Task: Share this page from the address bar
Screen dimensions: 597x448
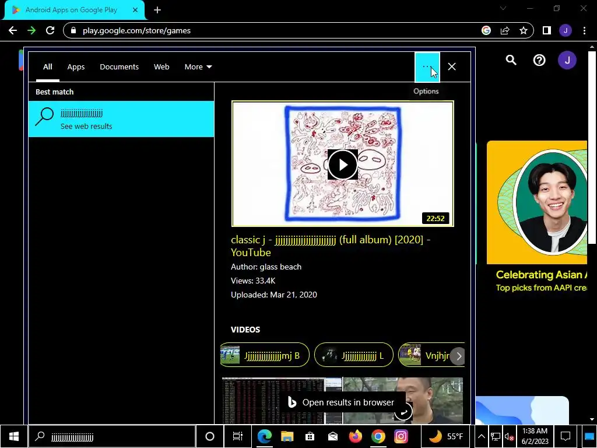Action: tap(505, 30)
